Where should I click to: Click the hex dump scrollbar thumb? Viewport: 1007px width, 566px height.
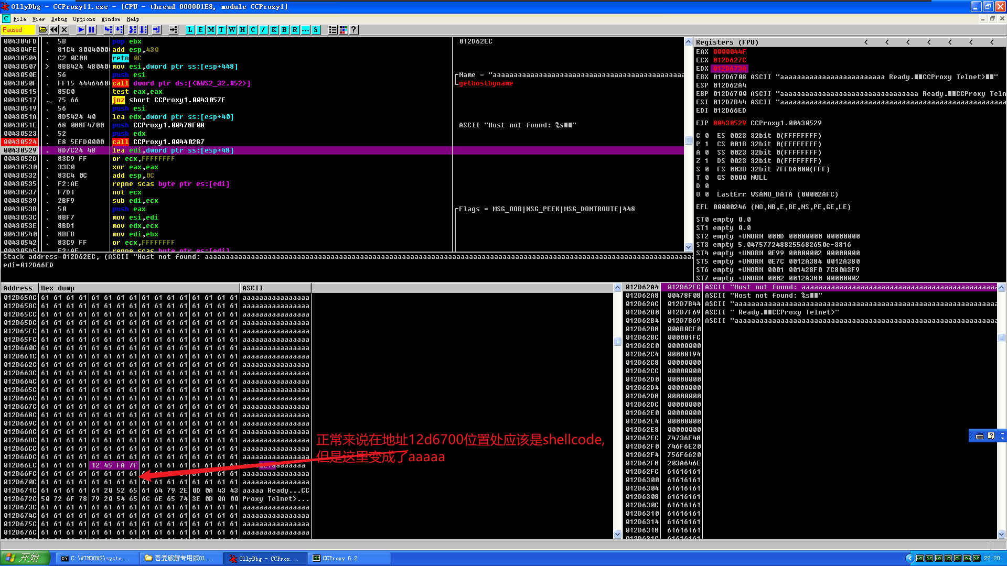click(x=617, y=342)
